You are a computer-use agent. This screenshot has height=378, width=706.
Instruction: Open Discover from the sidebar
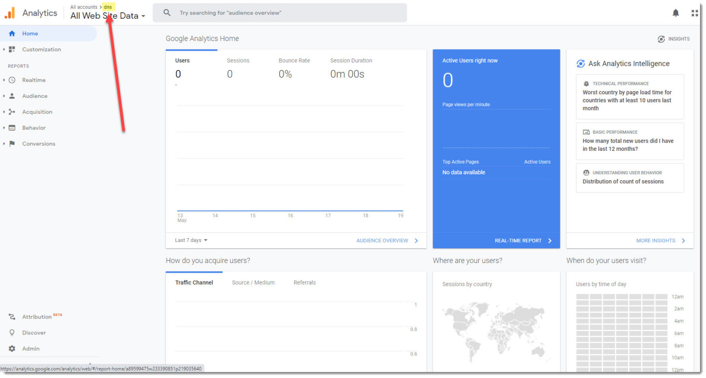pyautogui.click(x=34, y=332)
